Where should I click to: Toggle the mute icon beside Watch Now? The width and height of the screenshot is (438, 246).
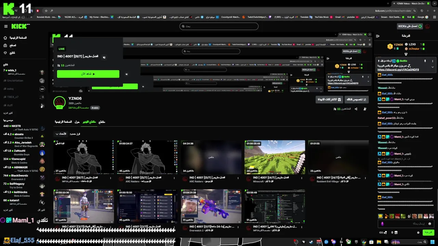point(126,74)
